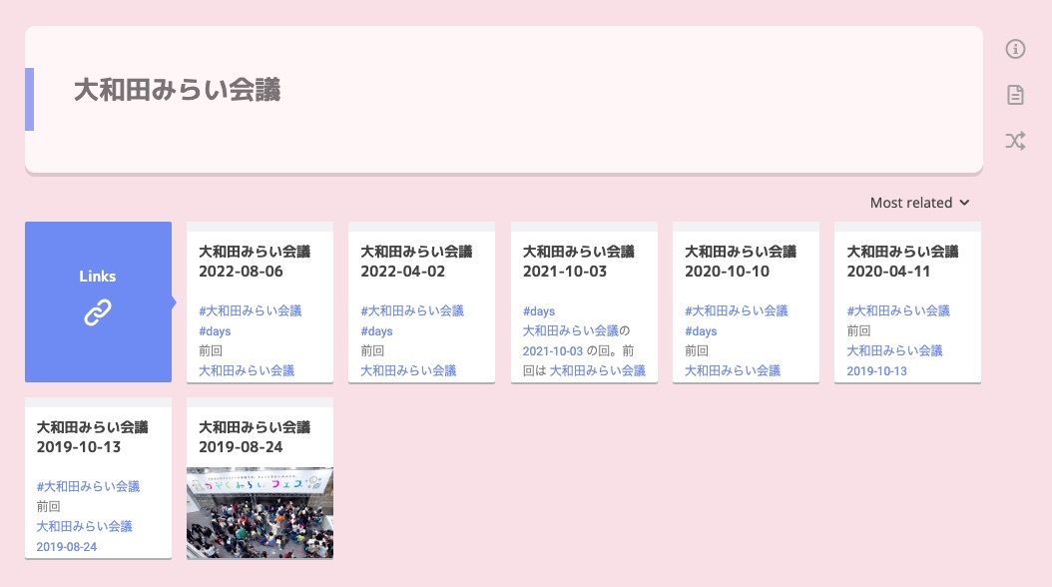Click #大和田みらい会議 hashtag in 2020-10-10 card
Viewport: 1052px width, 587px height.
[736, 310]
